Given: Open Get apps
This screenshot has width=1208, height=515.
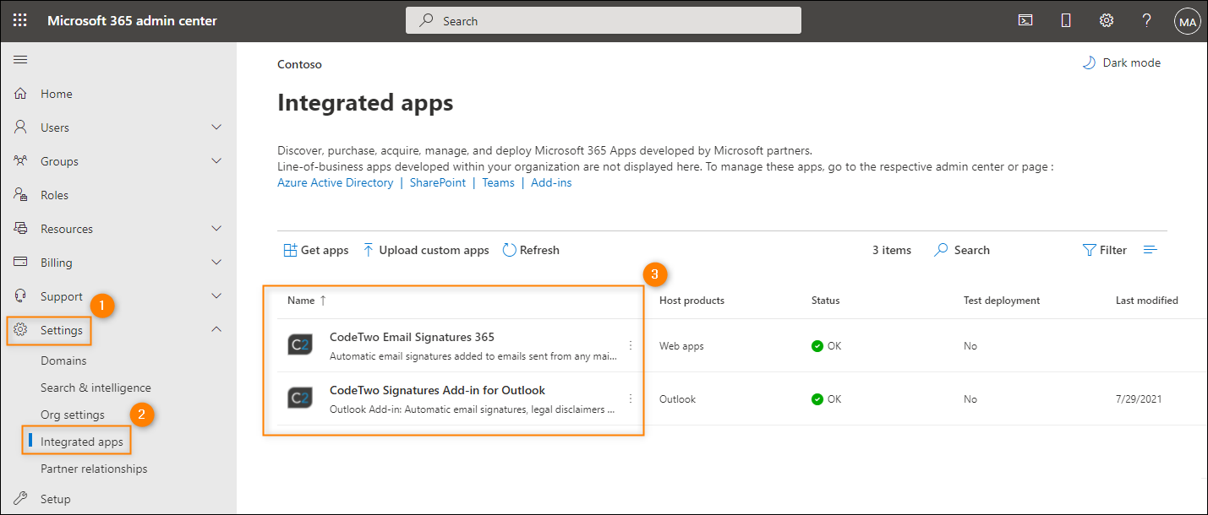Looking at the screenshot, I should (x=315, y=249).
